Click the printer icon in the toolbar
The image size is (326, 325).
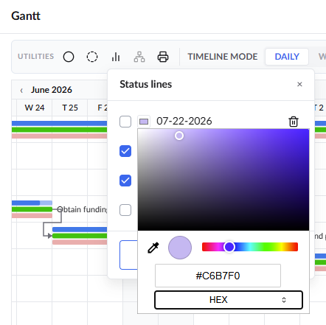[163, 57]
